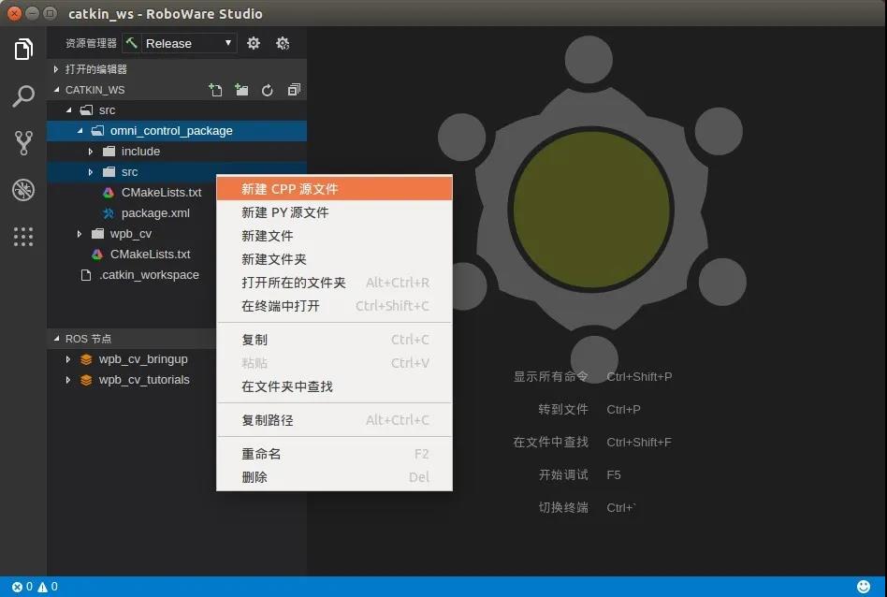
Task: Click the wpb_cv folder icon
Action: (97, 234)
